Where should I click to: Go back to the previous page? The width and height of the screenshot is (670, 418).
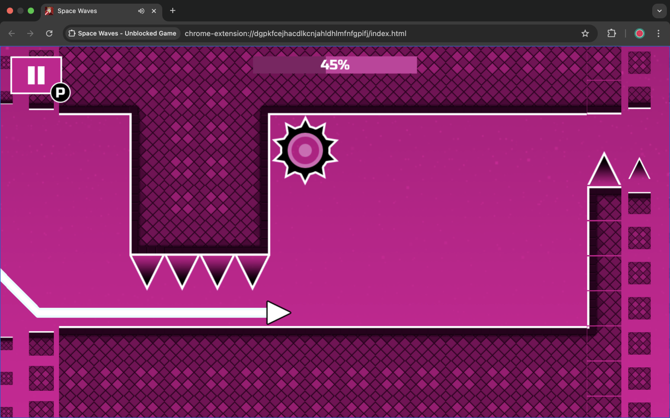point(12,33)
